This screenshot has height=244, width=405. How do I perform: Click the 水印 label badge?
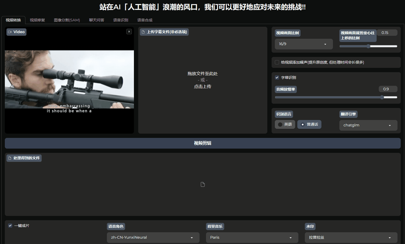coord(310,226)
